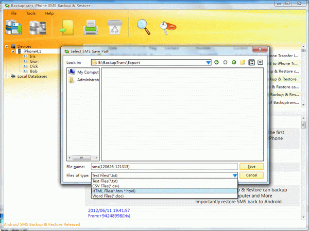Click sidebar horizontal scrollbar right arrow
Image resolution: width=309 pixels, height=231 pixels.
coord(96,158)
